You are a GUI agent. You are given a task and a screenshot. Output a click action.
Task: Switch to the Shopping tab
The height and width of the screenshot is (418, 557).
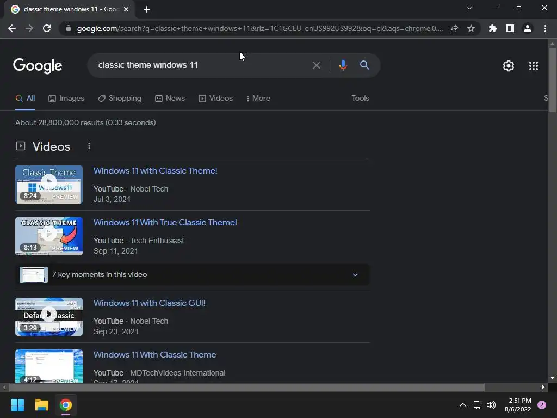pyautogui.click(x=120, y=99)
